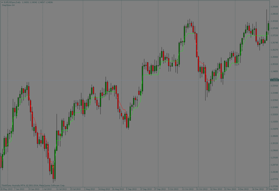Select the StepSize= 64 indicator label
This screenshot has width=279, height=191.
pos(8,5)
